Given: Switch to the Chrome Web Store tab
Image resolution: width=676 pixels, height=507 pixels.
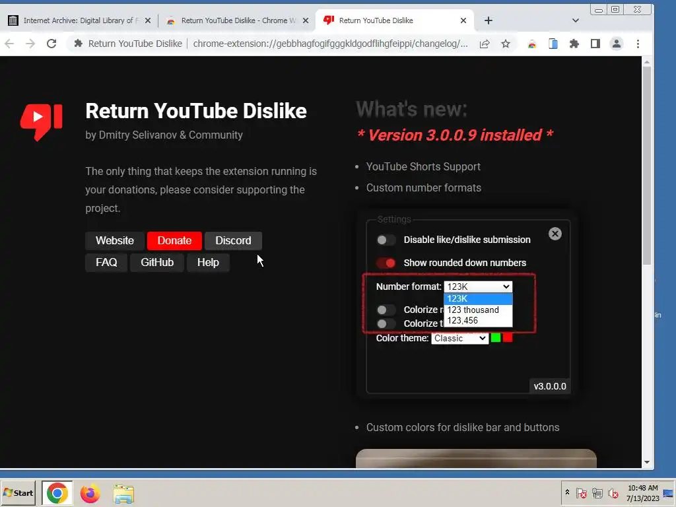Looking at the screenshot, I should (x=238, y=20).
